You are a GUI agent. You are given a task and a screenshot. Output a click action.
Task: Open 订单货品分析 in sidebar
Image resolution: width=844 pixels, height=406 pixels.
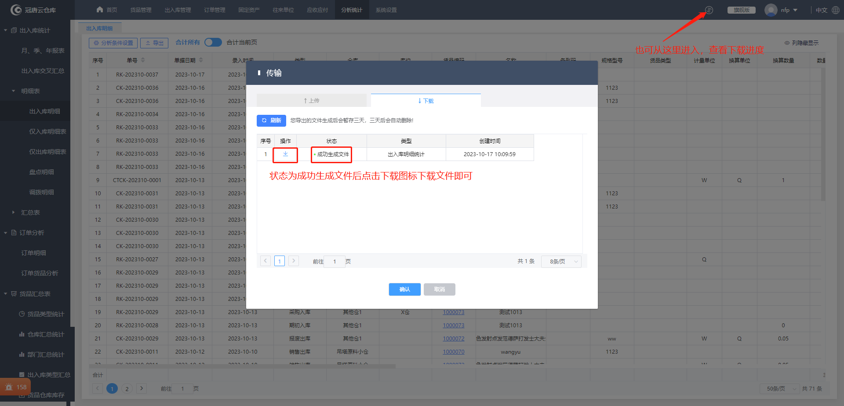[x=40, y=273]
